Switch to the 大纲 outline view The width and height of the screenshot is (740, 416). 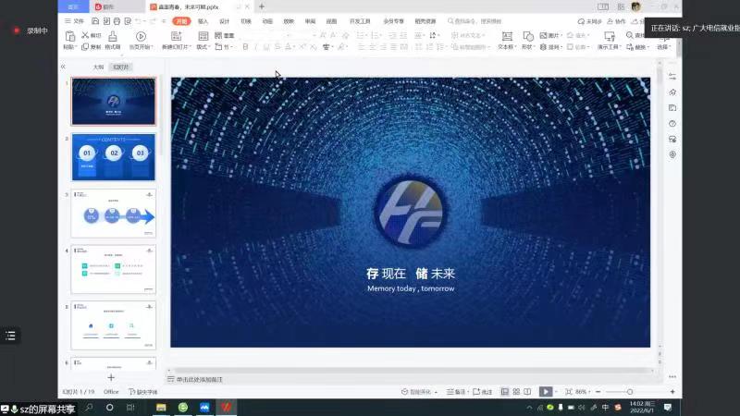(98, 67)
